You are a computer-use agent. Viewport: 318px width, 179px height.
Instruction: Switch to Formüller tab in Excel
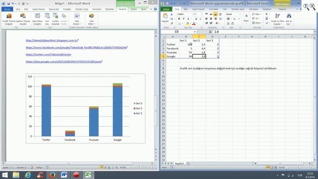pyautogui.click(x=214, y=9)
